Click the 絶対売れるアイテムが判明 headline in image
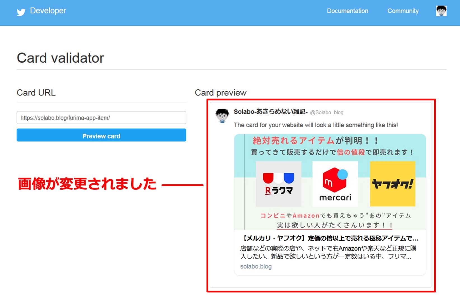Viewport: 460px width, 303px height. [316, 140]
